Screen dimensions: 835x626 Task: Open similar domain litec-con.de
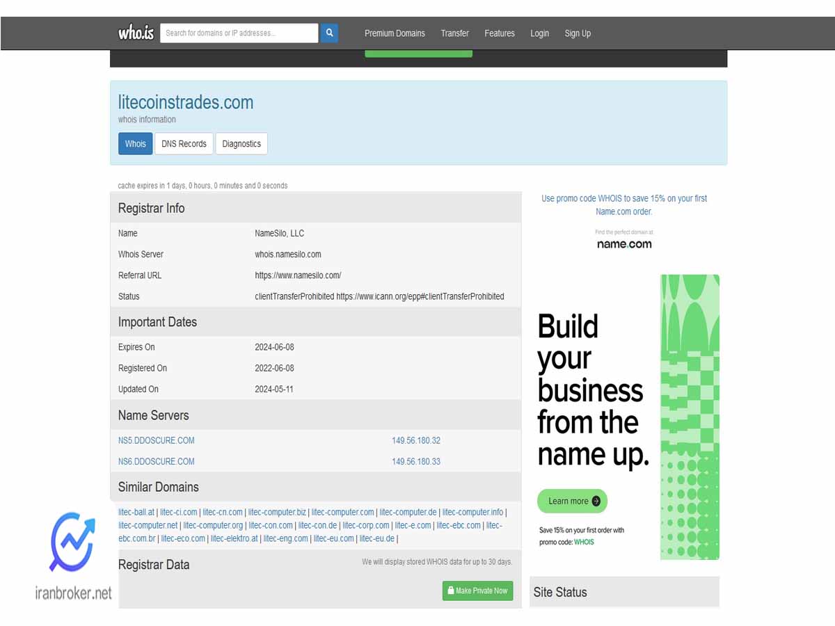point(318,525)
